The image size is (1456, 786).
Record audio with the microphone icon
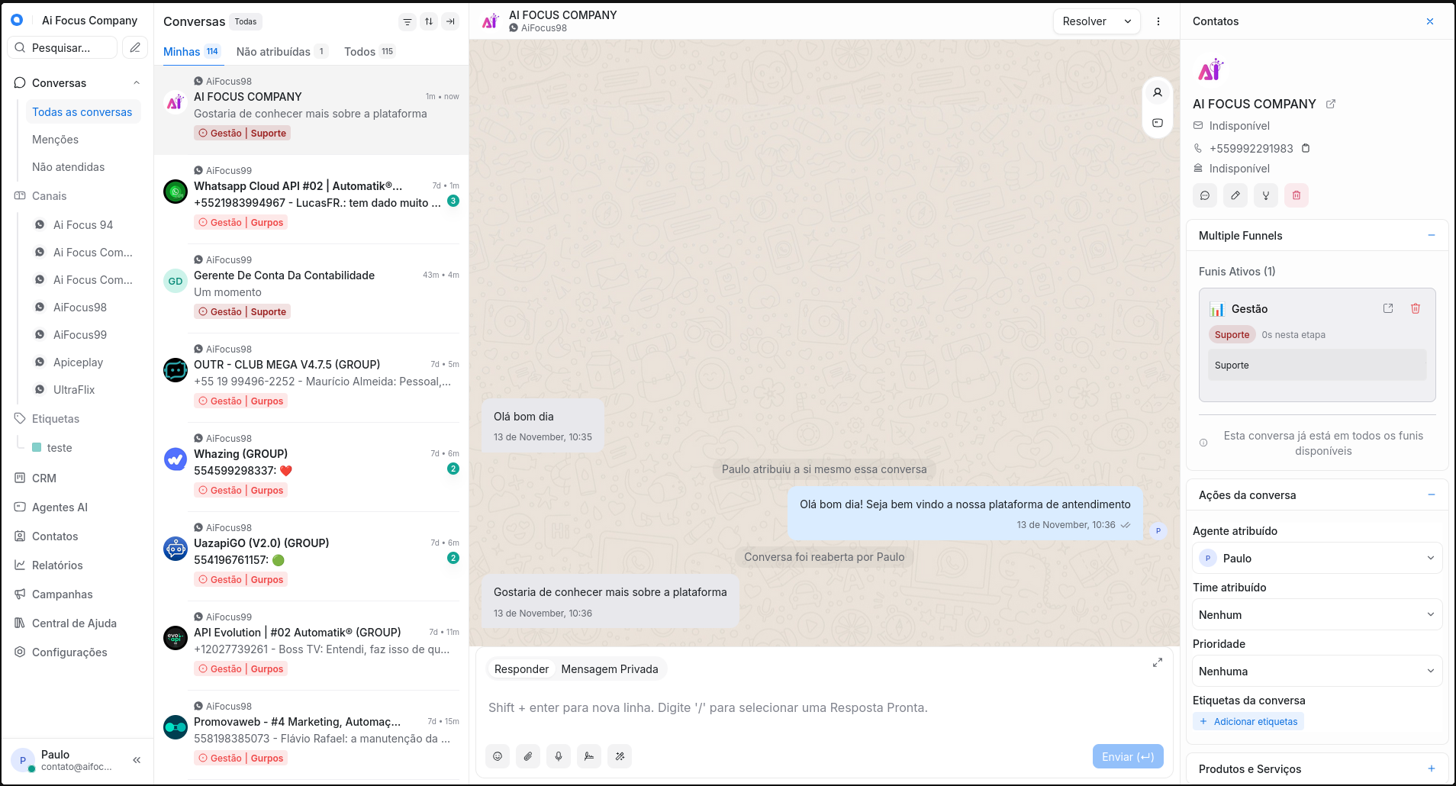point(558,756)
